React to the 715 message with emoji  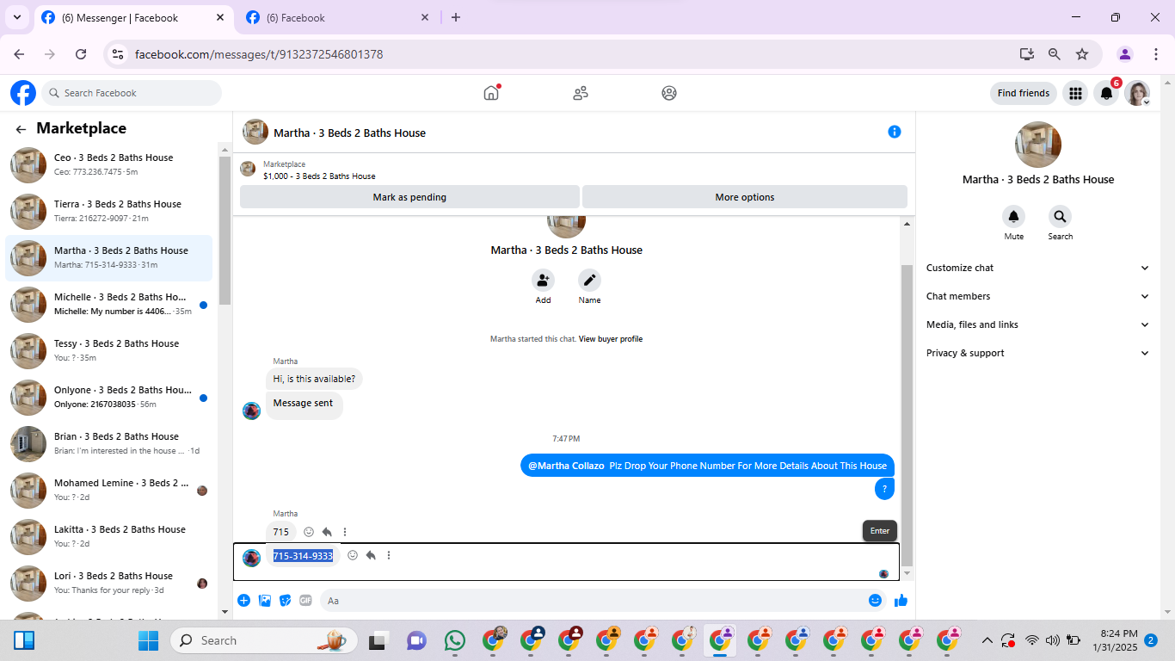click(309, 532)
